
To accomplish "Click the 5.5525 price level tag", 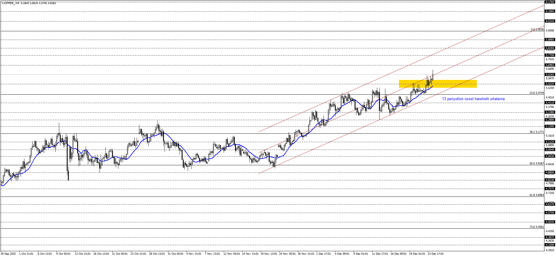I will pyautogui.click(x=550, y=84).
